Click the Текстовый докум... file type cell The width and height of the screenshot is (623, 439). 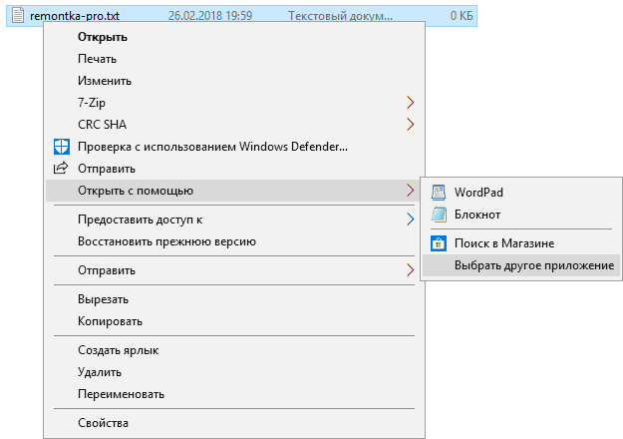click(x=340, y=16)
